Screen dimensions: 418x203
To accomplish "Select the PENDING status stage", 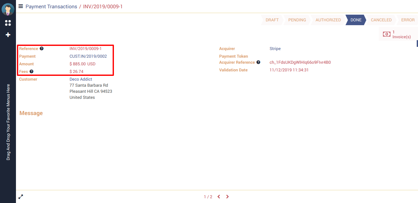I will [x=297, y=20].
